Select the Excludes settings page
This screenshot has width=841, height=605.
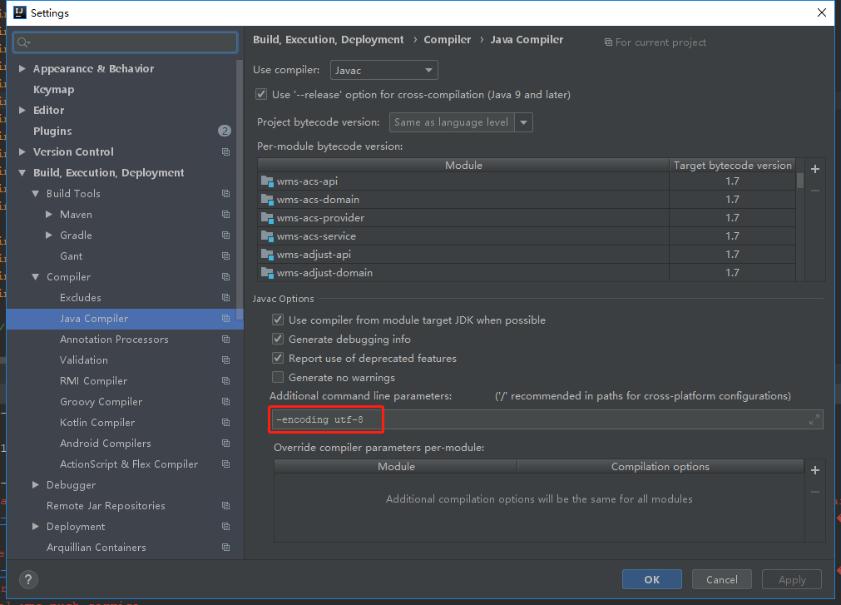click(x=81, y=298)
